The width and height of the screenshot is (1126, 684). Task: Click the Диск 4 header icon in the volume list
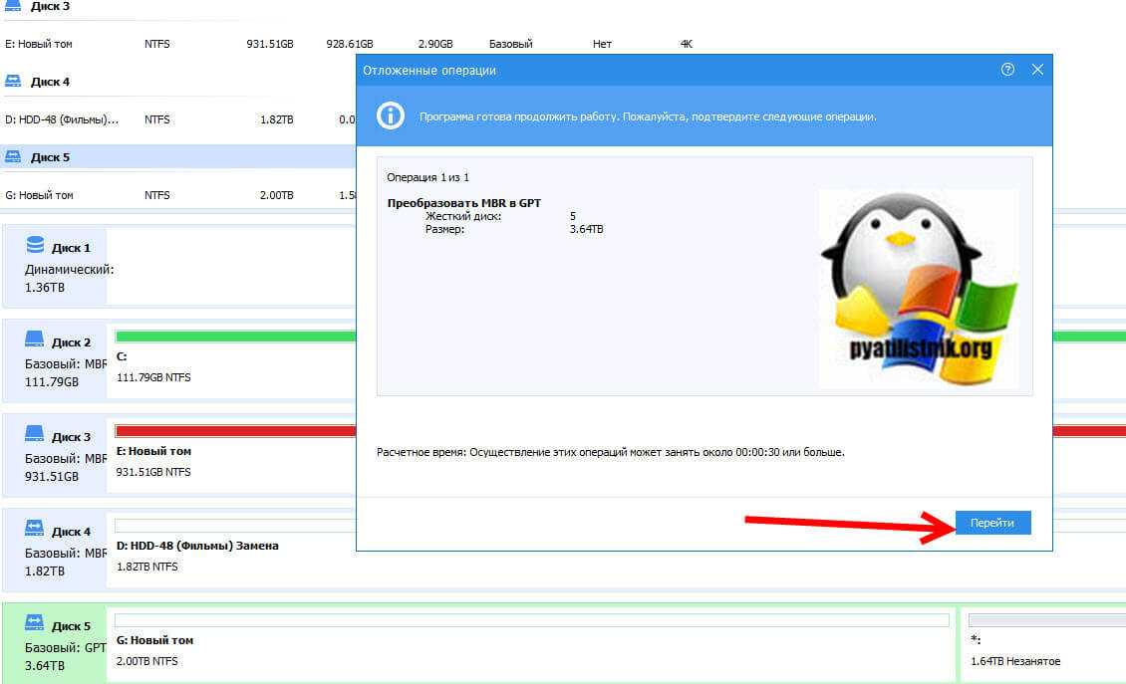[x=14, y=82]
